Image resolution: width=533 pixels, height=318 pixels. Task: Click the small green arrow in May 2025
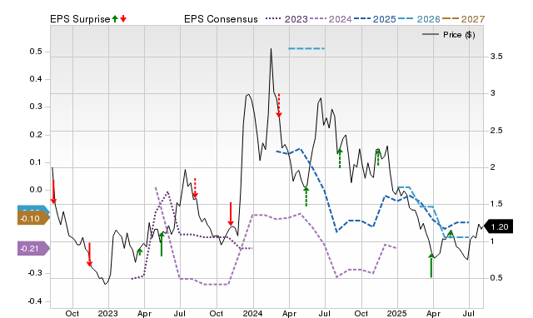pos(451,233)
